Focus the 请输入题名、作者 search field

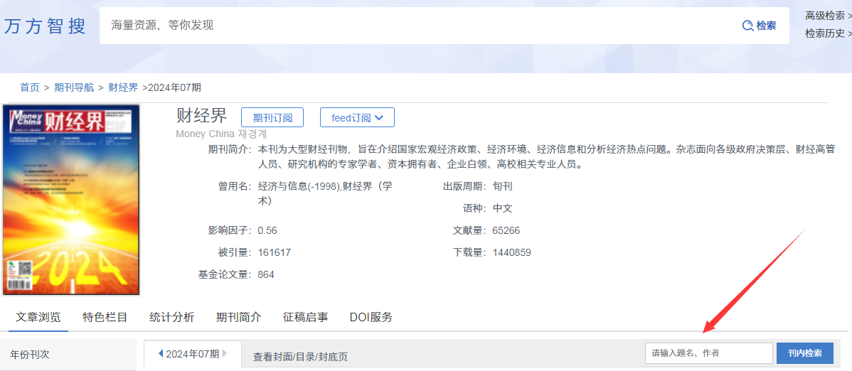tap(709, 353)
